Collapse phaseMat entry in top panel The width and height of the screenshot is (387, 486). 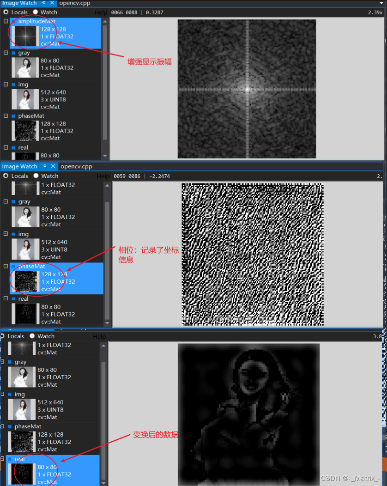pyautogui.click(x=6, y=115)
